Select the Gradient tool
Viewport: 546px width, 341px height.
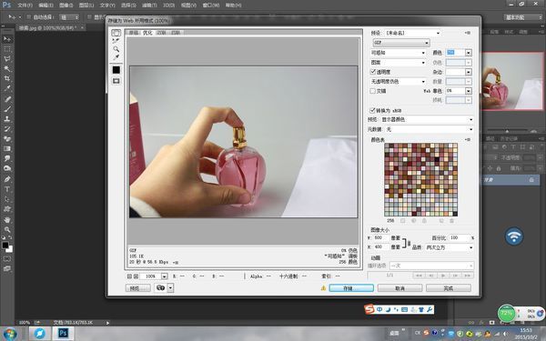[7, 148]
